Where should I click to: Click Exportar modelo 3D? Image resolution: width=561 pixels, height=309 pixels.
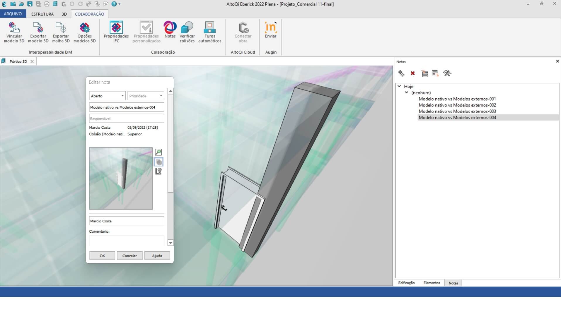(38, 32)
